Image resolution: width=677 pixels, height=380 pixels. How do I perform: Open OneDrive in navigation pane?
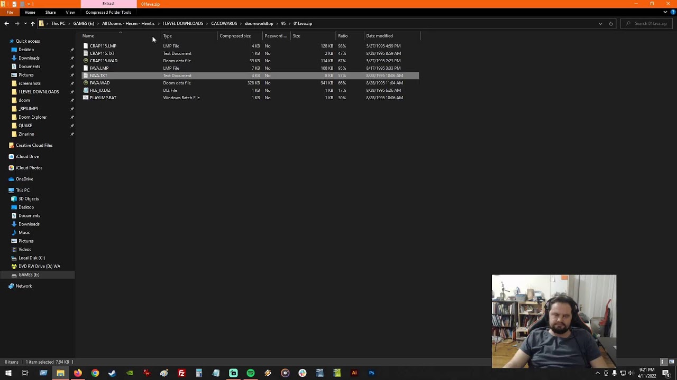pyautogui.click(x=24, y=179)
